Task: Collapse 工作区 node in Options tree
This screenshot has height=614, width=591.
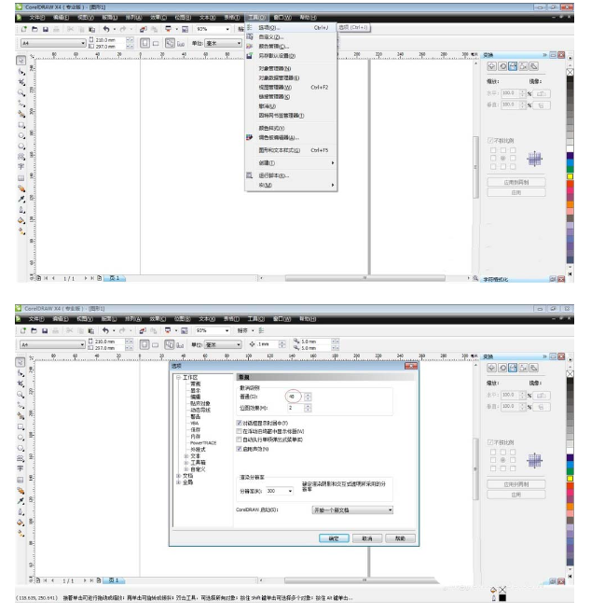Action: pyautogui.click(x=178, y=378)
